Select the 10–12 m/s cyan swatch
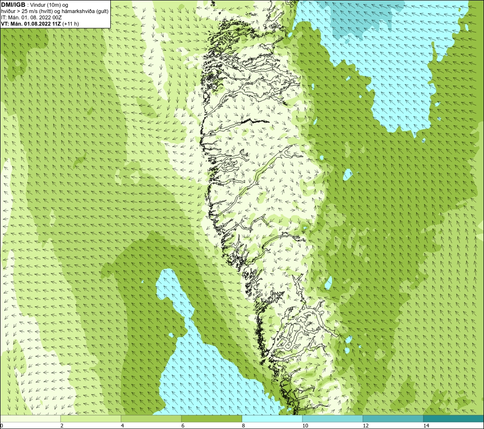 333,419
